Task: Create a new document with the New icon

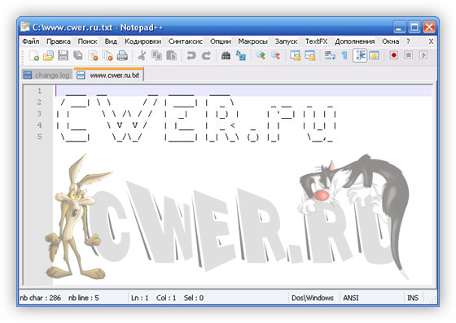Action: tap(34, 55)
